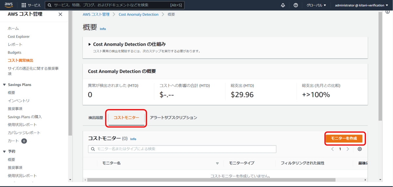Open カート in the sidebar
The image size is (393, 187).
(x=13, y=141)
